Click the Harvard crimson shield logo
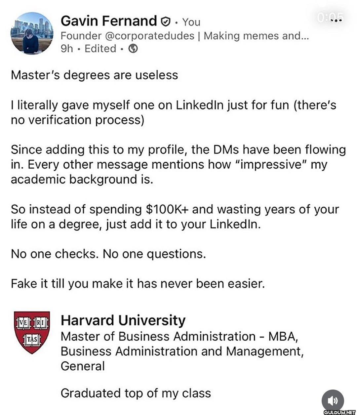Screen dimensions: 357x415 (x=32, y=332)
